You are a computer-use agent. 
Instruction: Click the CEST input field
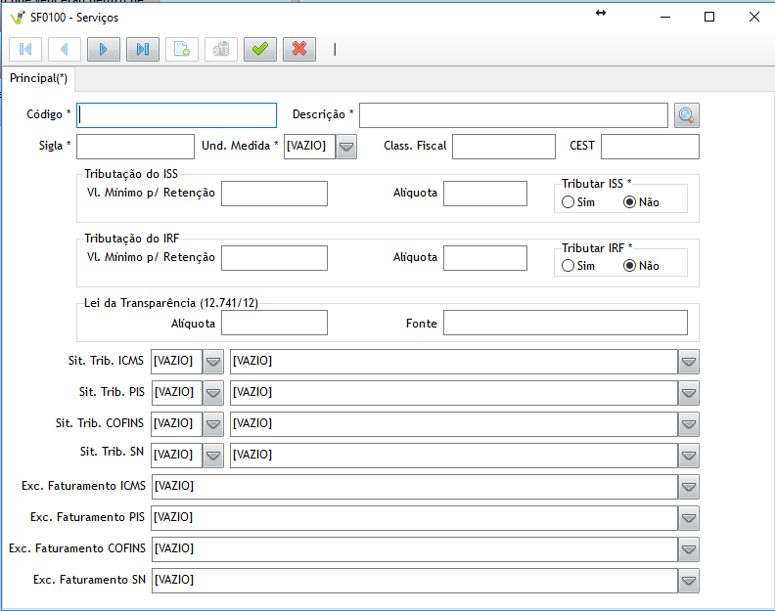tap(650, 147)
